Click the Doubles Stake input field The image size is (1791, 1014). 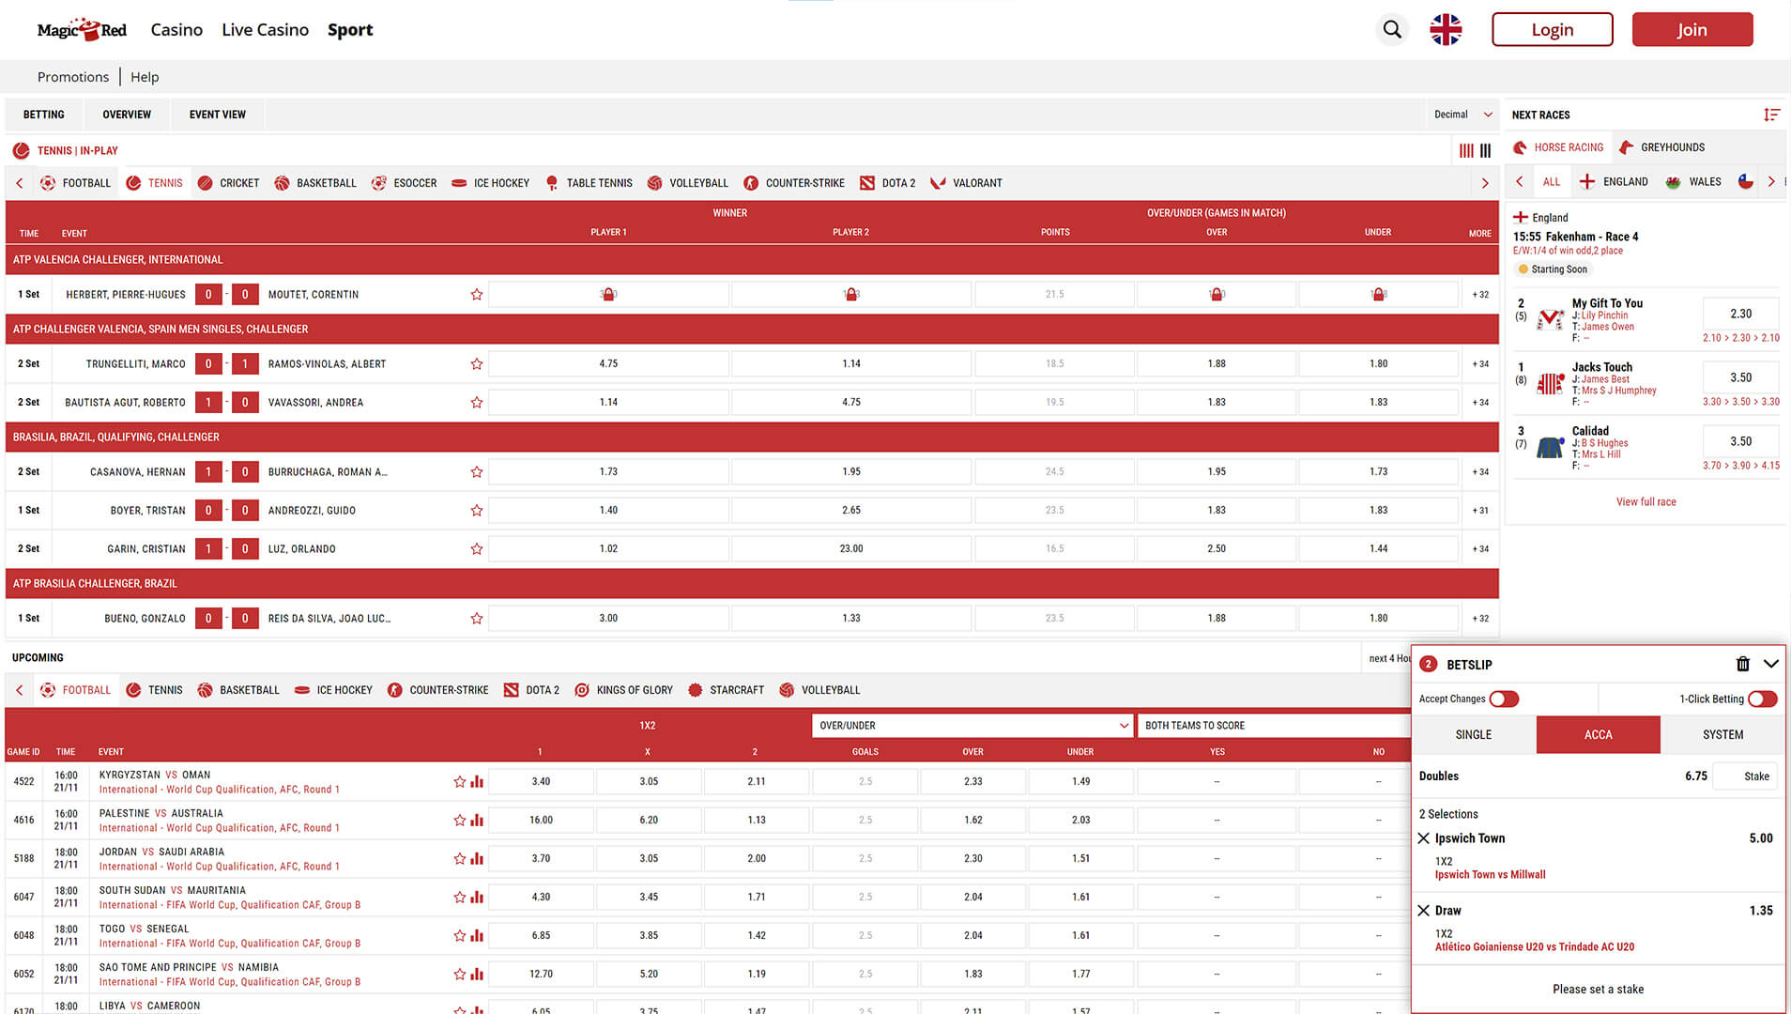click(1745, 776)
